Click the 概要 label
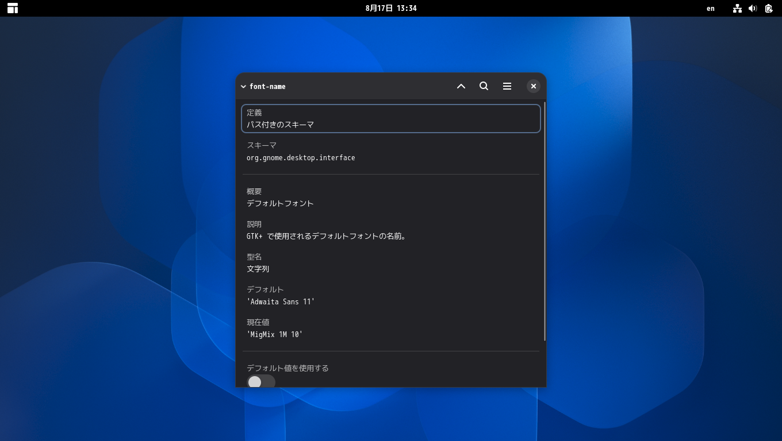Viewport: 782px width, 441px height. point(254,191)
